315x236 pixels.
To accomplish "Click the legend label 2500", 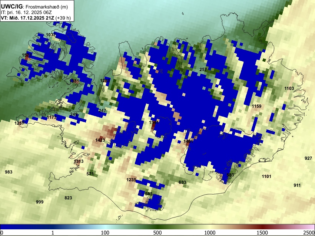I will [x=309, y=233].
